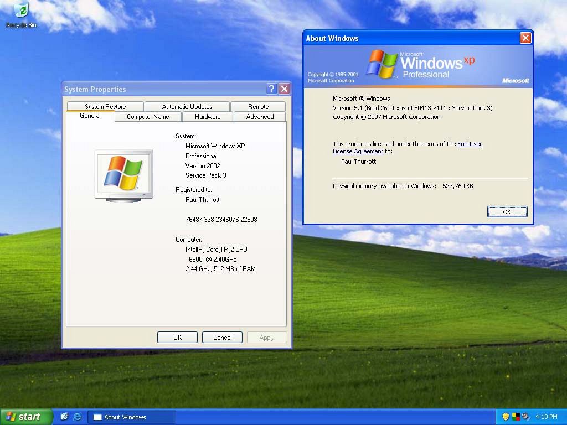Switch to the Hardware tab

coord(207,117)
